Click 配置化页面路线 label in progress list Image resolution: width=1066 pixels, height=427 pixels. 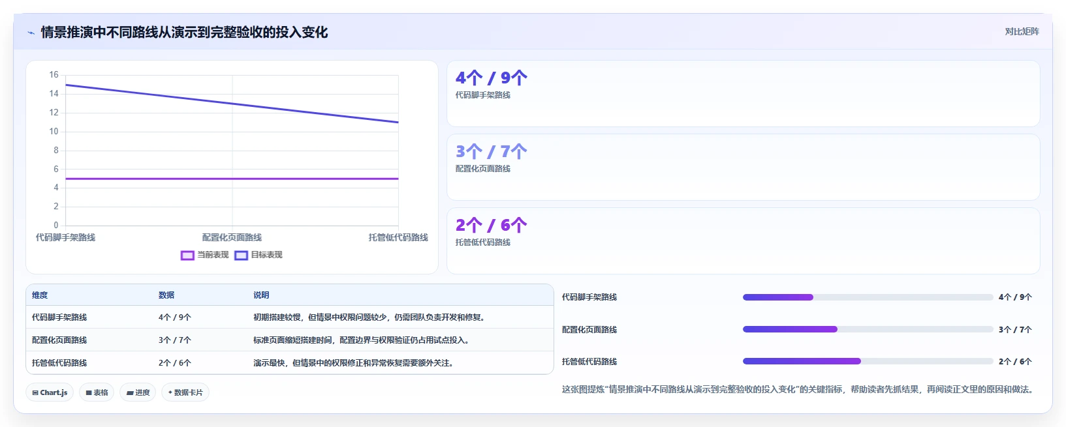pos(589,330)
